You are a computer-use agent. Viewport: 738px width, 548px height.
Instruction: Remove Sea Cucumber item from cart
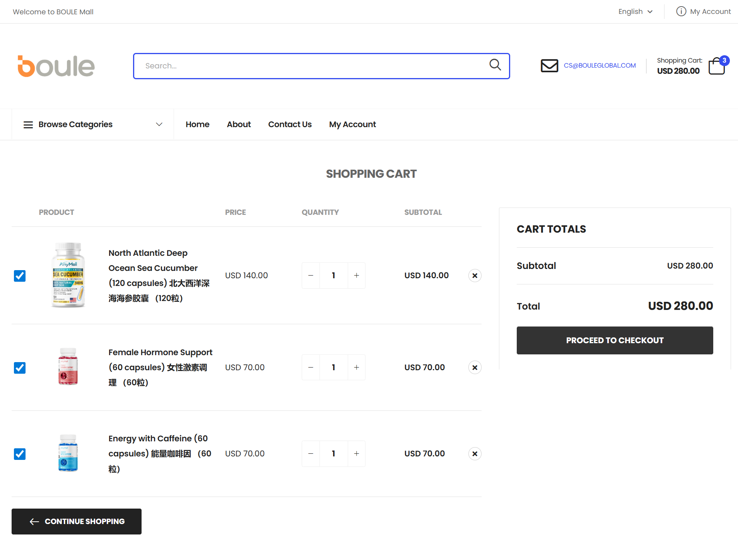[x=475, y=276]
